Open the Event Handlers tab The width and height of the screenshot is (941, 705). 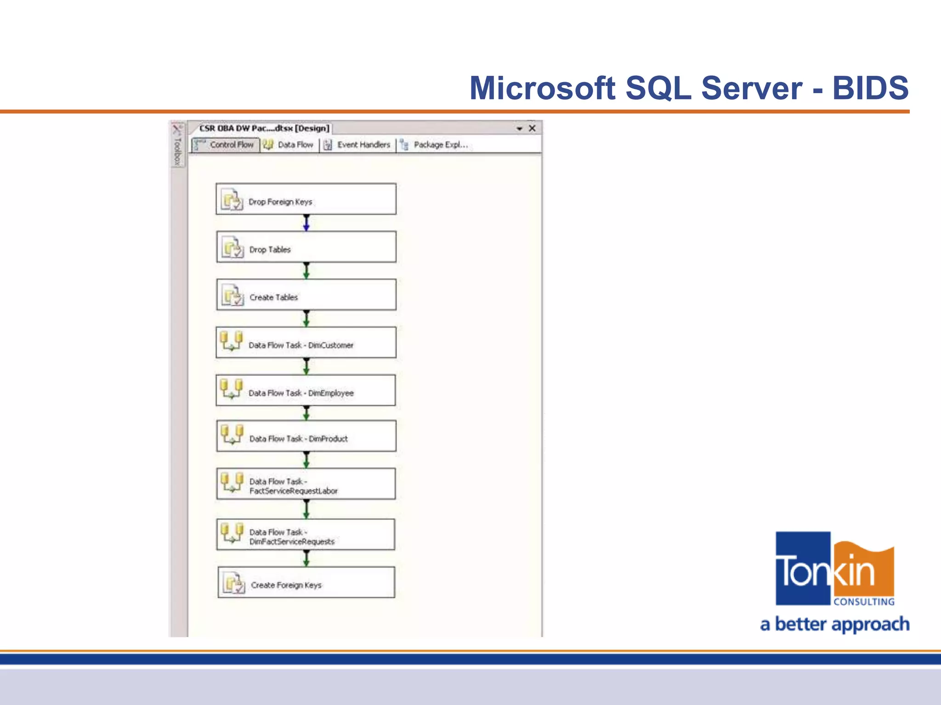coord(357,145)
